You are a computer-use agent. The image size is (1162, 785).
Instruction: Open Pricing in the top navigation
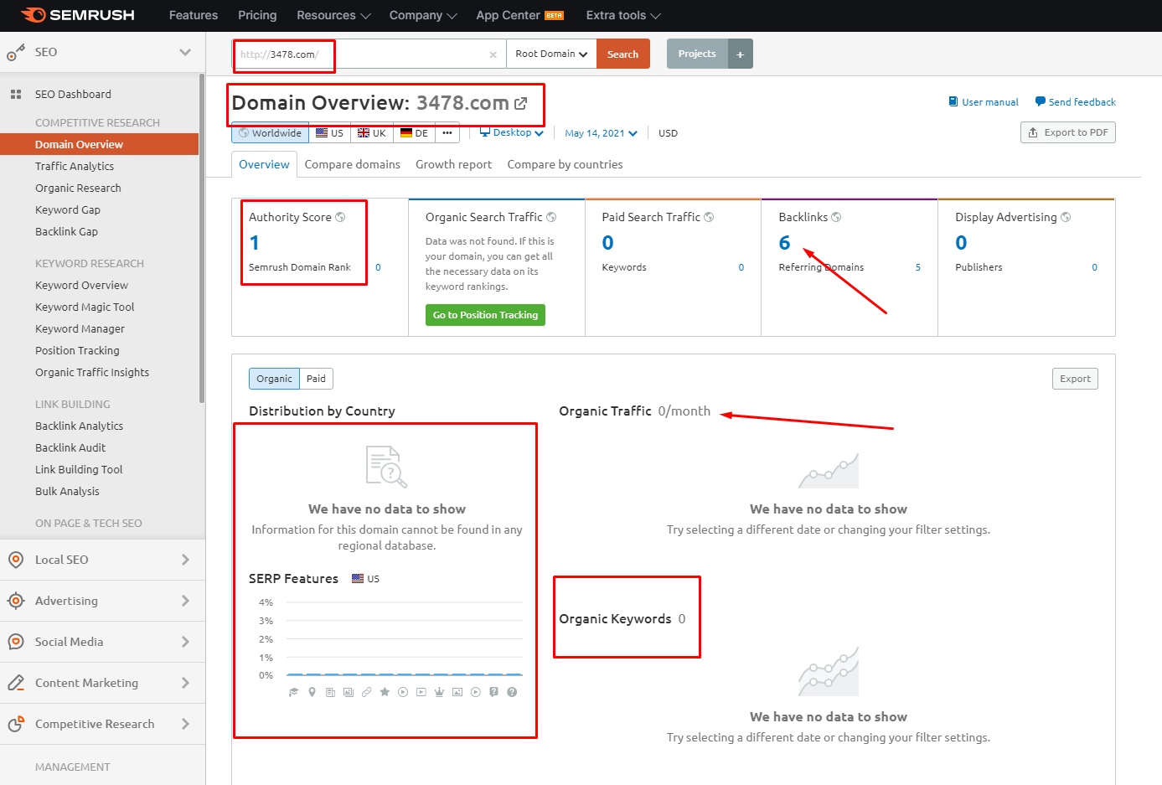tap(257, 15)
